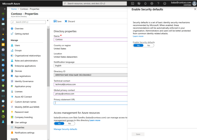Click the feedback smiley icon
The width and height of the screenshot is (197, 140).
(x=165, y=3)
